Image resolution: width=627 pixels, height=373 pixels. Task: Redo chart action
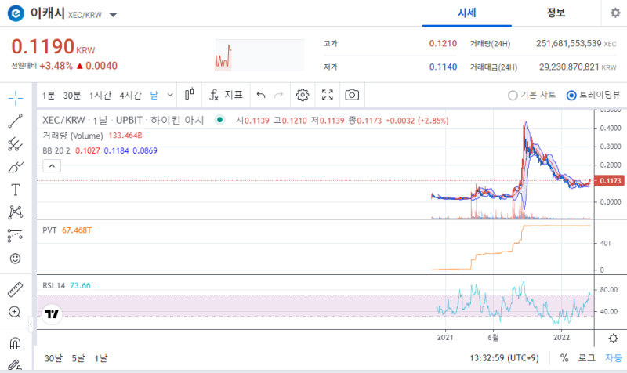click(279, 95)
